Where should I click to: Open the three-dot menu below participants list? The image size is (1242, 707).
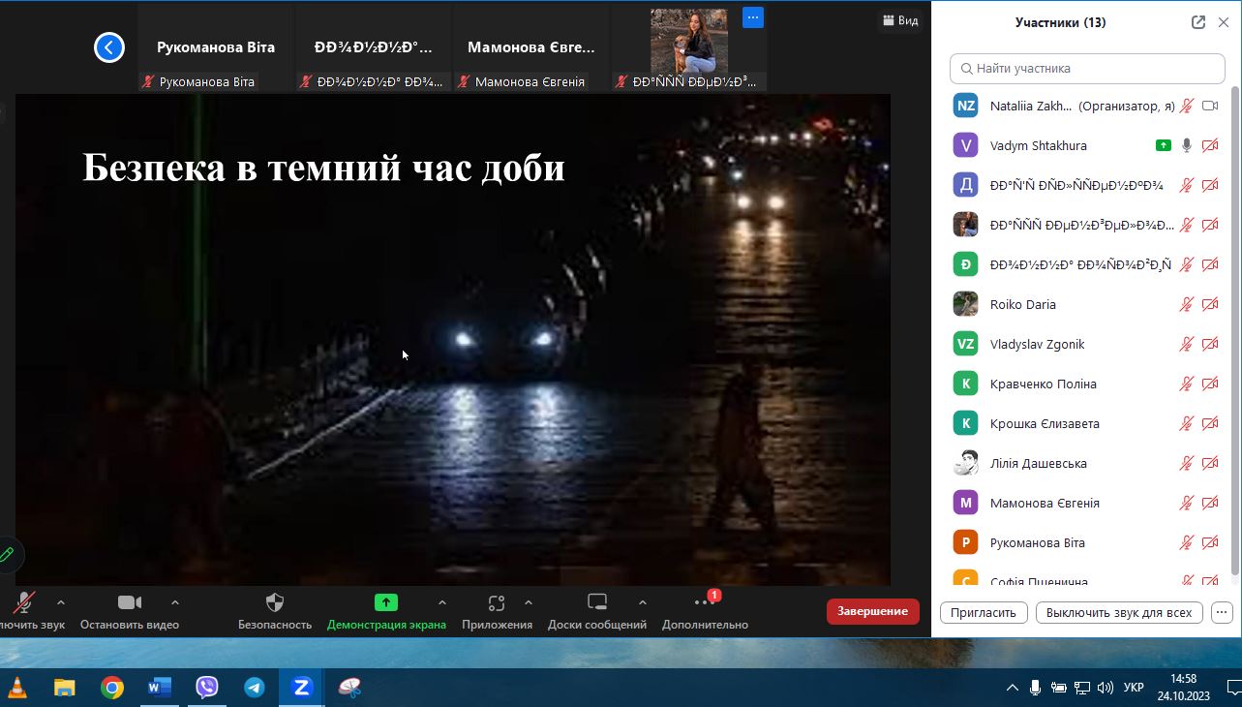[x=1222, y=612]
